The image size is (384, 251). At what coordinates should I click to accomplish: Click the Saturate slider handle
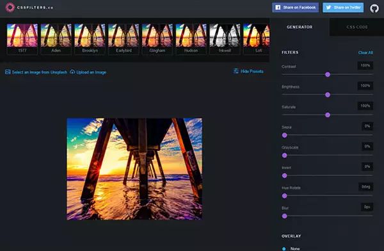click(328, 115)
